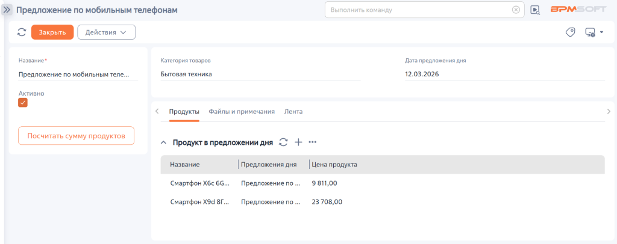Image resolution: width=617 pixels, height=244 pixels.
Task: Clear the command search field
Action: coord(516,10)
